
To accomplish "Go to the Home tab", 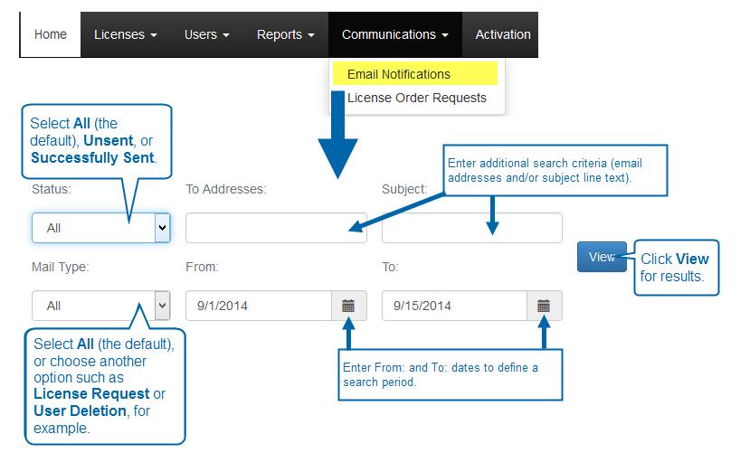I will [x=51, y=34].
